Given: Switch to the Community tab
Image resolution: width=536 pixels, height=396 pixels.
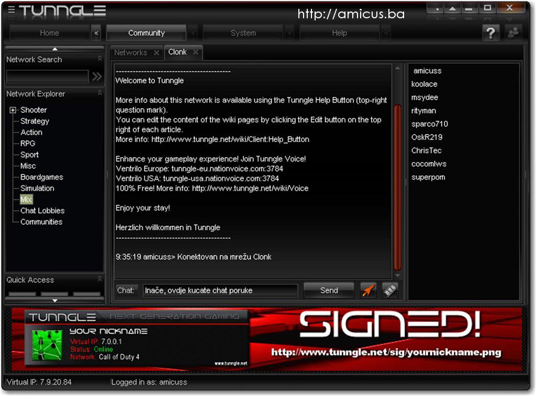Looking at the screenshot, I should [x=147, y=33].
